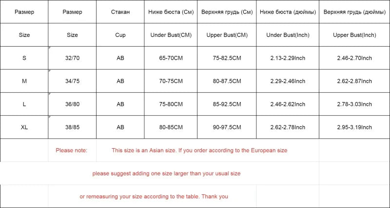The image size is (390, 208).
Task: Select the "Cup" column header
Action: tap(120, 35)
